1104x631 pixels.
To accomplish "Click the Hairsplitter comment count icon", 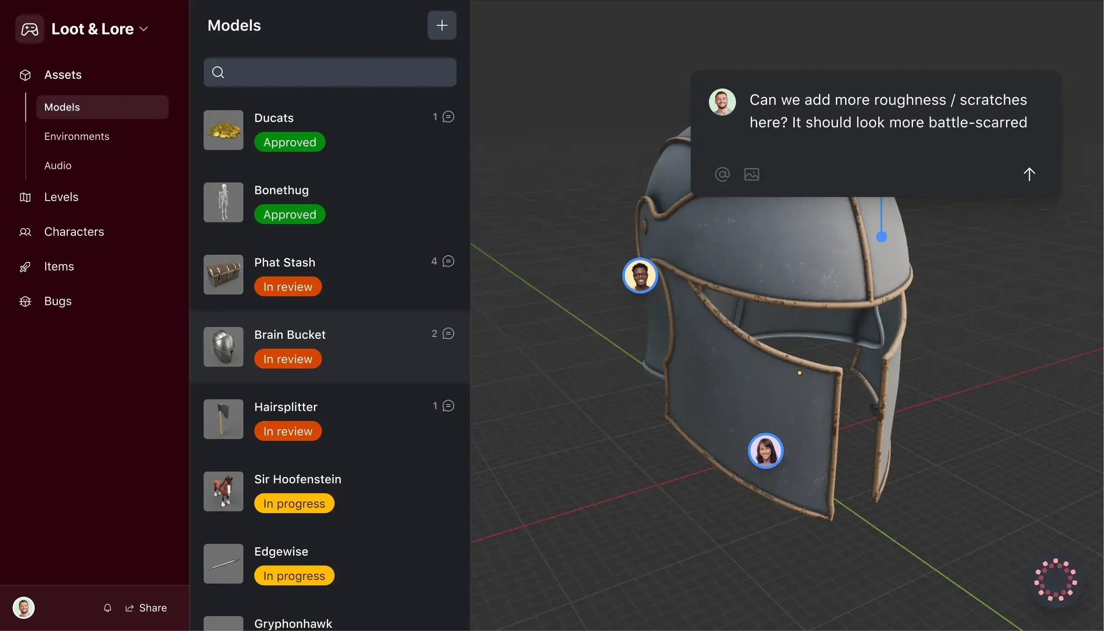I will coord(448,406).
